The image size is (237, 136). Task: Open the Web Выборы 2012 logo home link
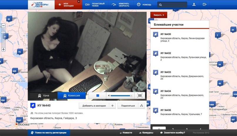click(x=41, y=4)
